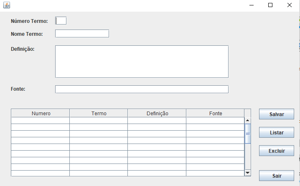Click the table scrollbar up arrow

[x=248, y=120]
